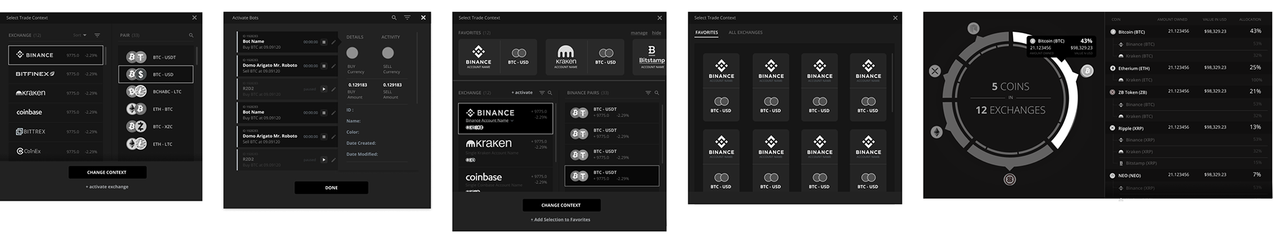Click Ethereum icon on the donut chart
Screen dimensions: 1273x245
click(937, 132)
